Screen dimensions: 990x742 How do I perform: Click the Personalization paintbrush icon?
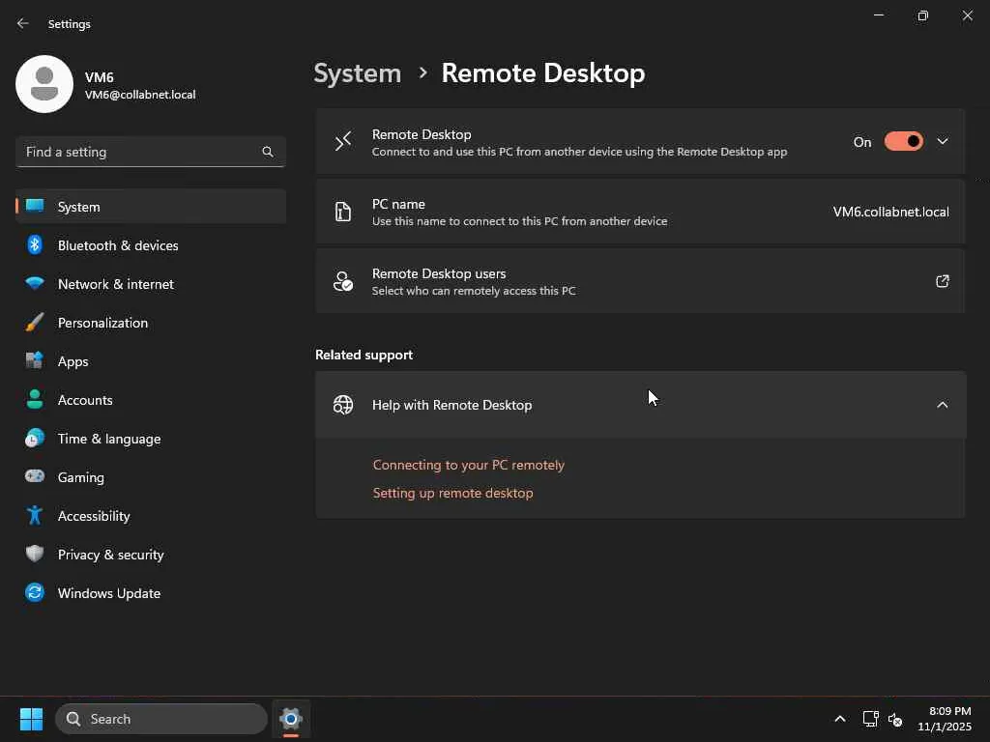pyautogui.click(x=35, y=323)
